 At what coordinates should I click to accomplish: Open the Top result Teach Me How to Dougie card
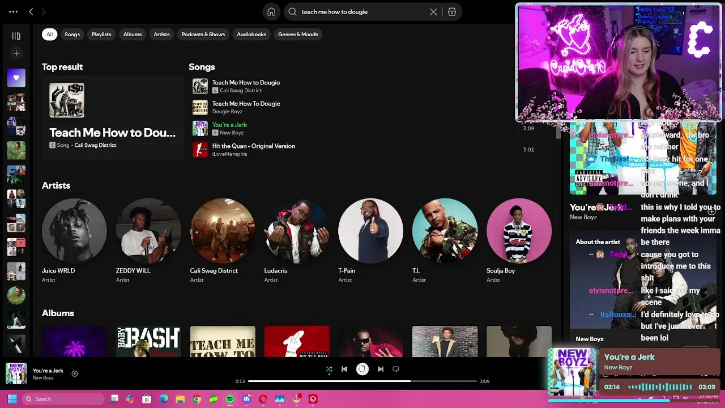[112, 117]
